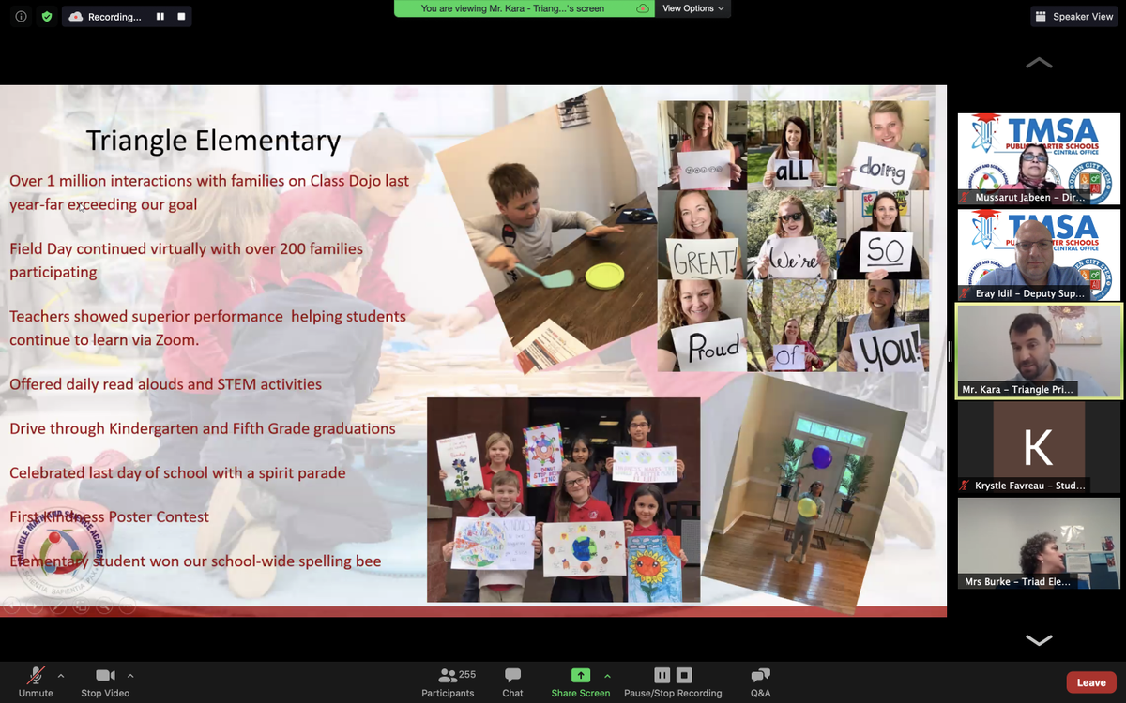Viewport: 1126px width, 703px height.
Task: Pause the cloud recording
Action: point(662,673)
